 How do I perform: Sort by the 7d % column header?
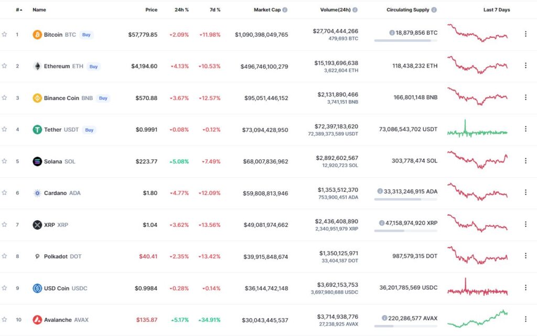tap(215, 10)
